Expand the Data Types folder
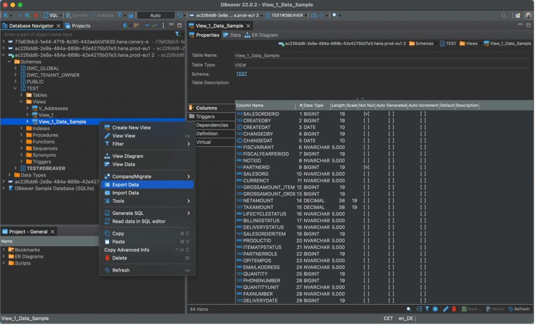536x325 pixels. click(x=9, y=175)
